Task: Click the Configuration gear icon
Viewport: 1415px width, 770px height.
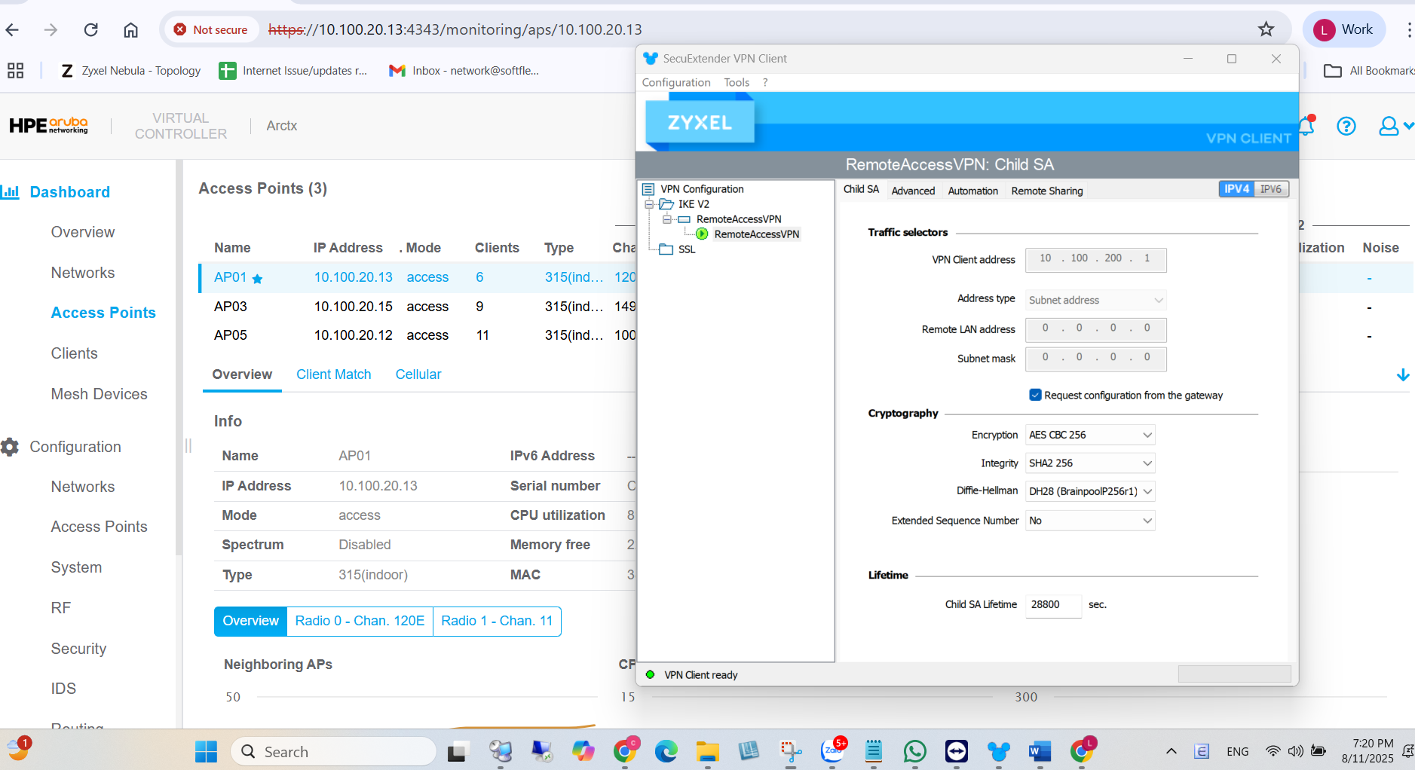Action: click(x=10, y=447)
